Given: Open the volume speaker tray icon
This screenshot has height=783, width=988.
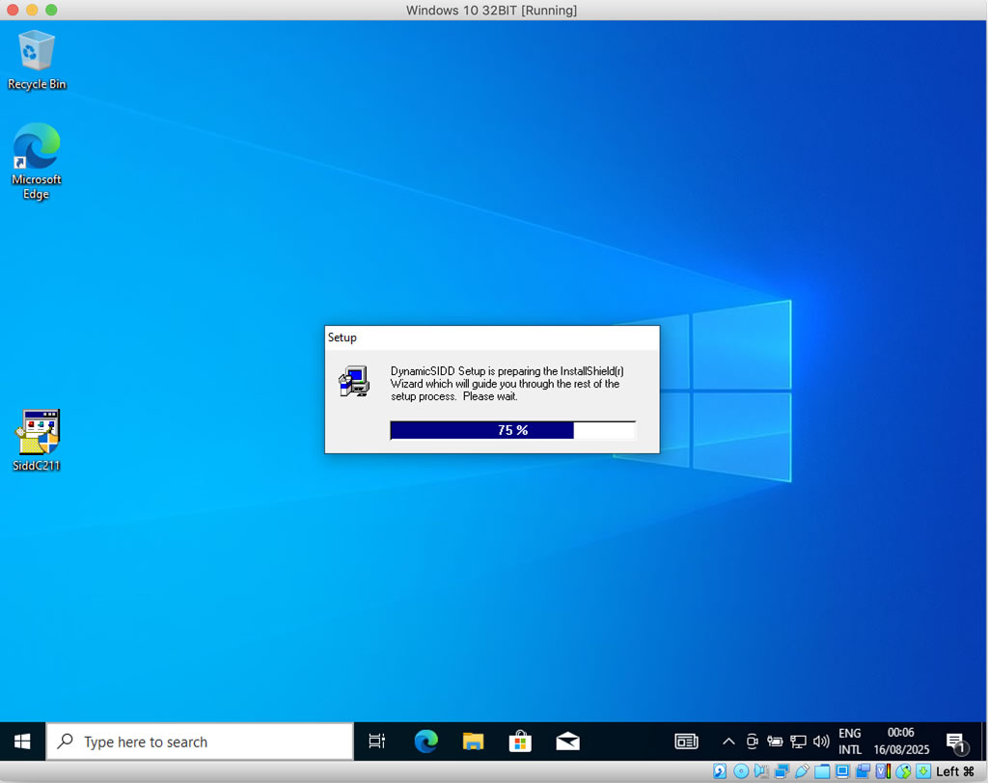Looking at the screenshot, I should click(x=821, y=742).
